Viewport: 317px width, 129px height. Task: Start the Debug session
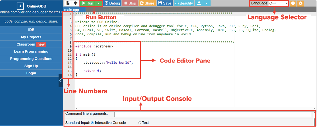coord(112,3)
